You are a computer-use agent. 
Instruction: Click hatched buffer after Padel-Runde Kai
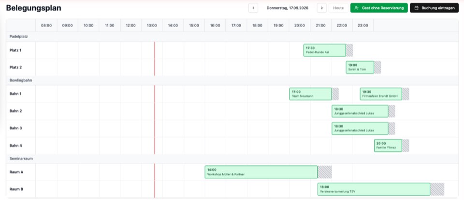click(349, 50)
